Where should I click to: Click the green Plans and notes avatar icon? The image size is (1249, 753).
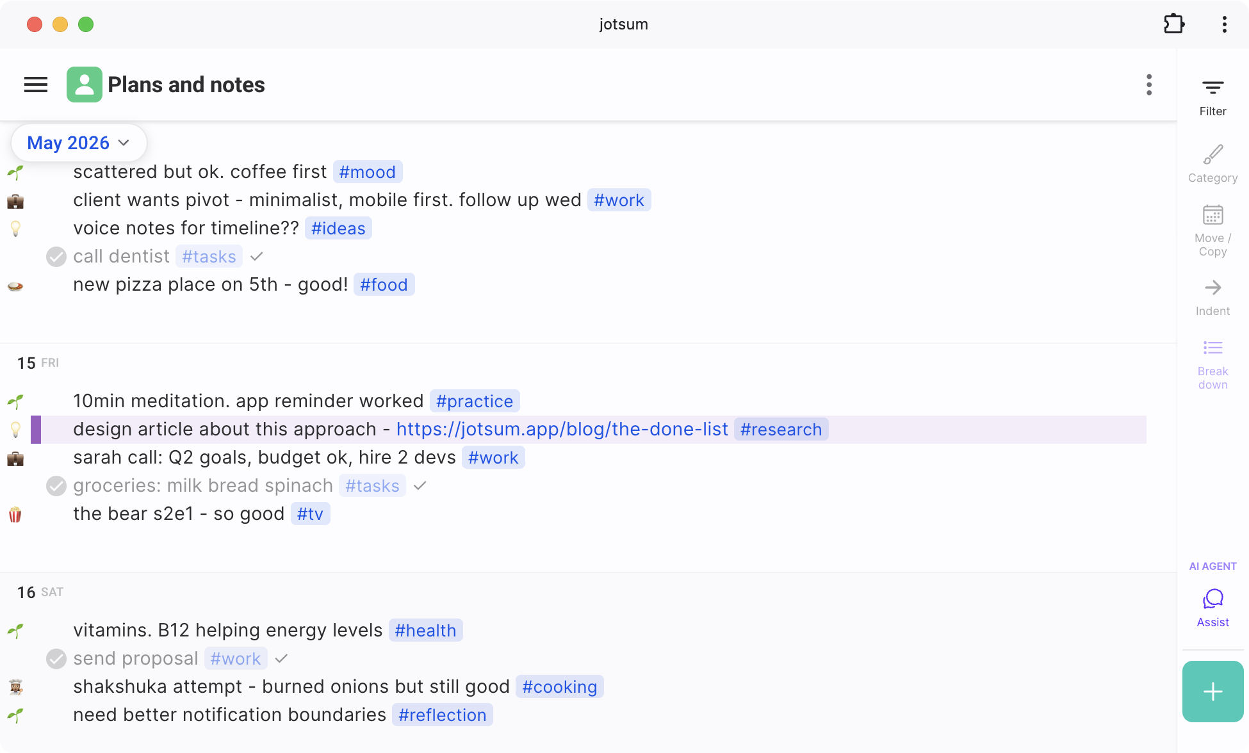click(85, 85)
